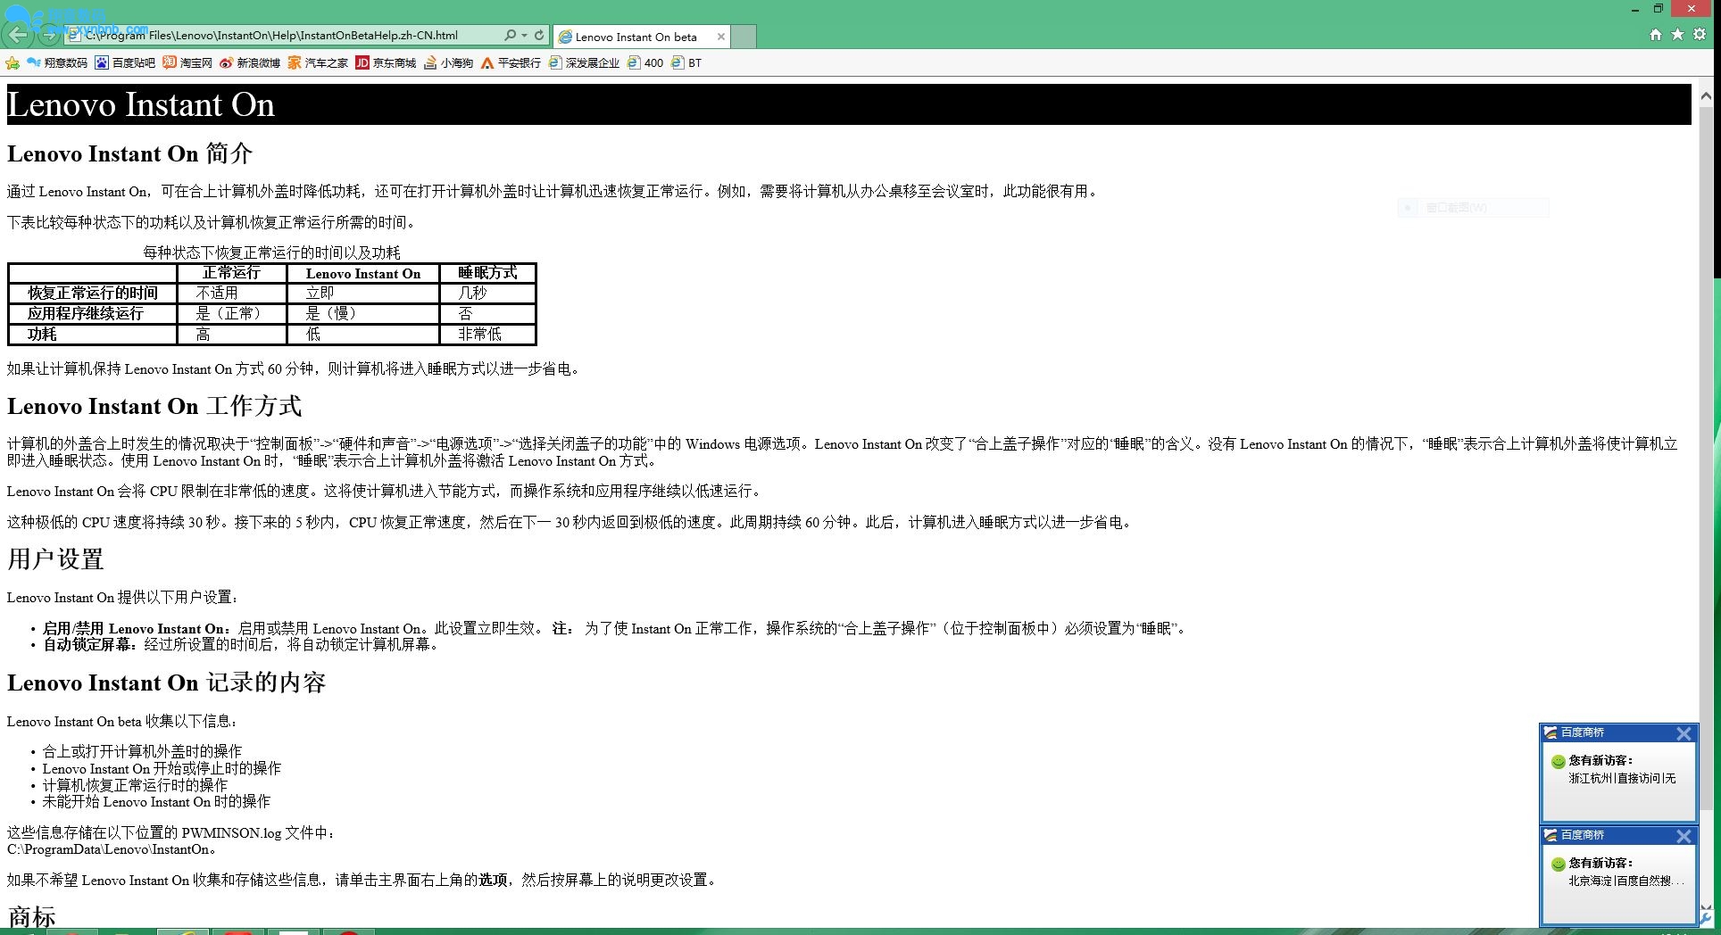Open the 百度贴吧 bookmark
This screenshot has height=935, width=1721.
tap(125, 63)
